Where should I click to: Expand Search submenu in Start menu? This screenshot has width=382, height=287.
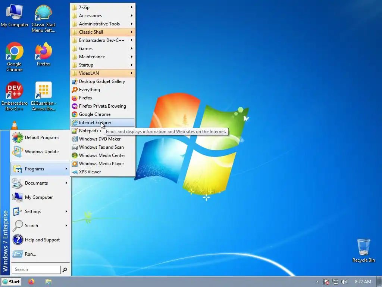40,225
